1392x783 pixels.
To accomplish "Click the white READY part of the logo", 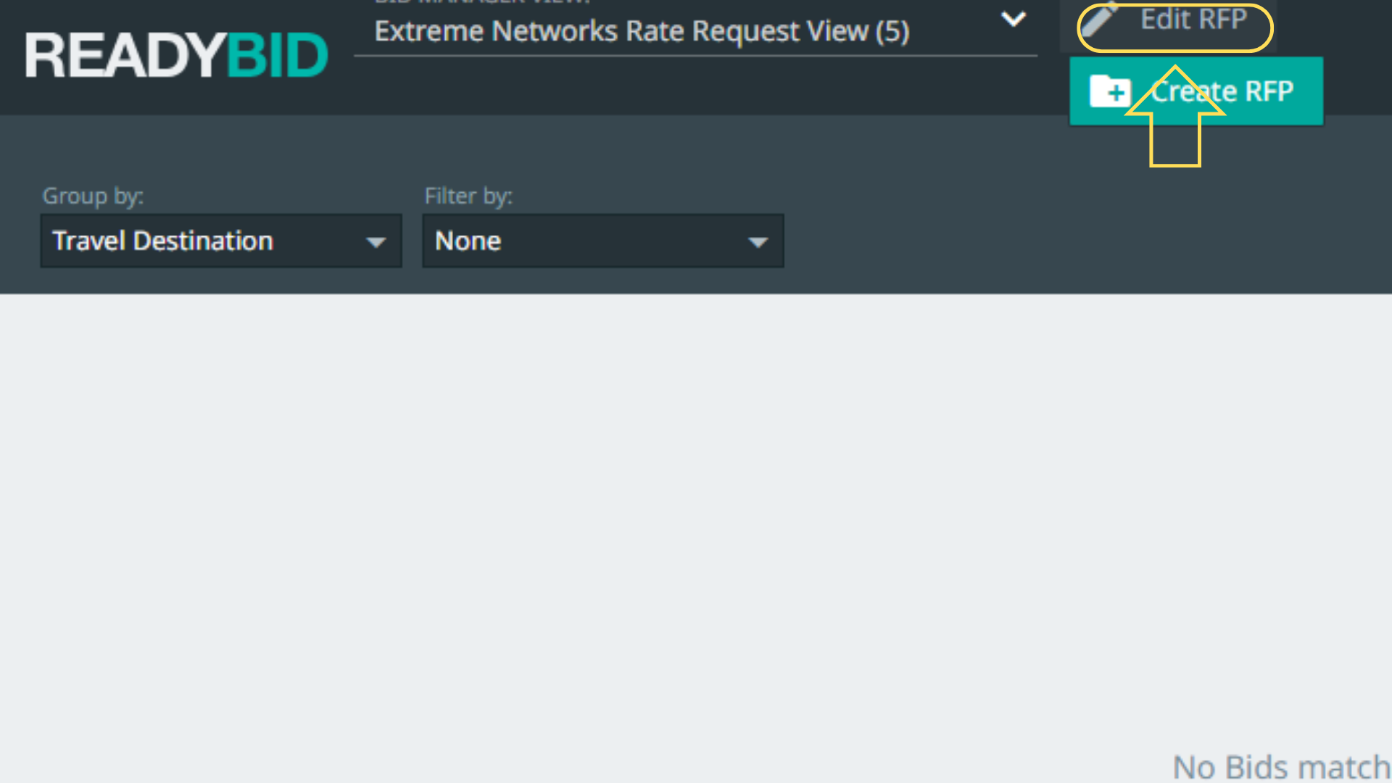I will [x=125, y=55].
